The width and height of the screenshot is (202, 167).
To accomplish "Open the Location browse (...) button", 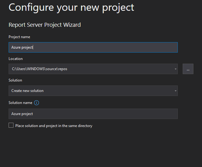I will (x=188, y=69).
